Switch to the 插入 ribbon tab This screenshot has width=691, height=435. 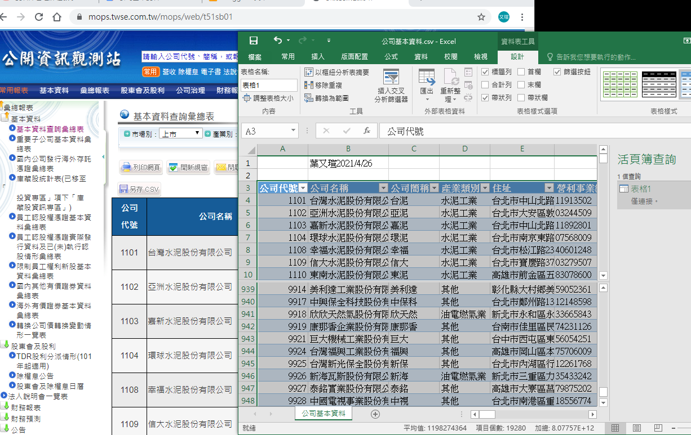(318, 57)
